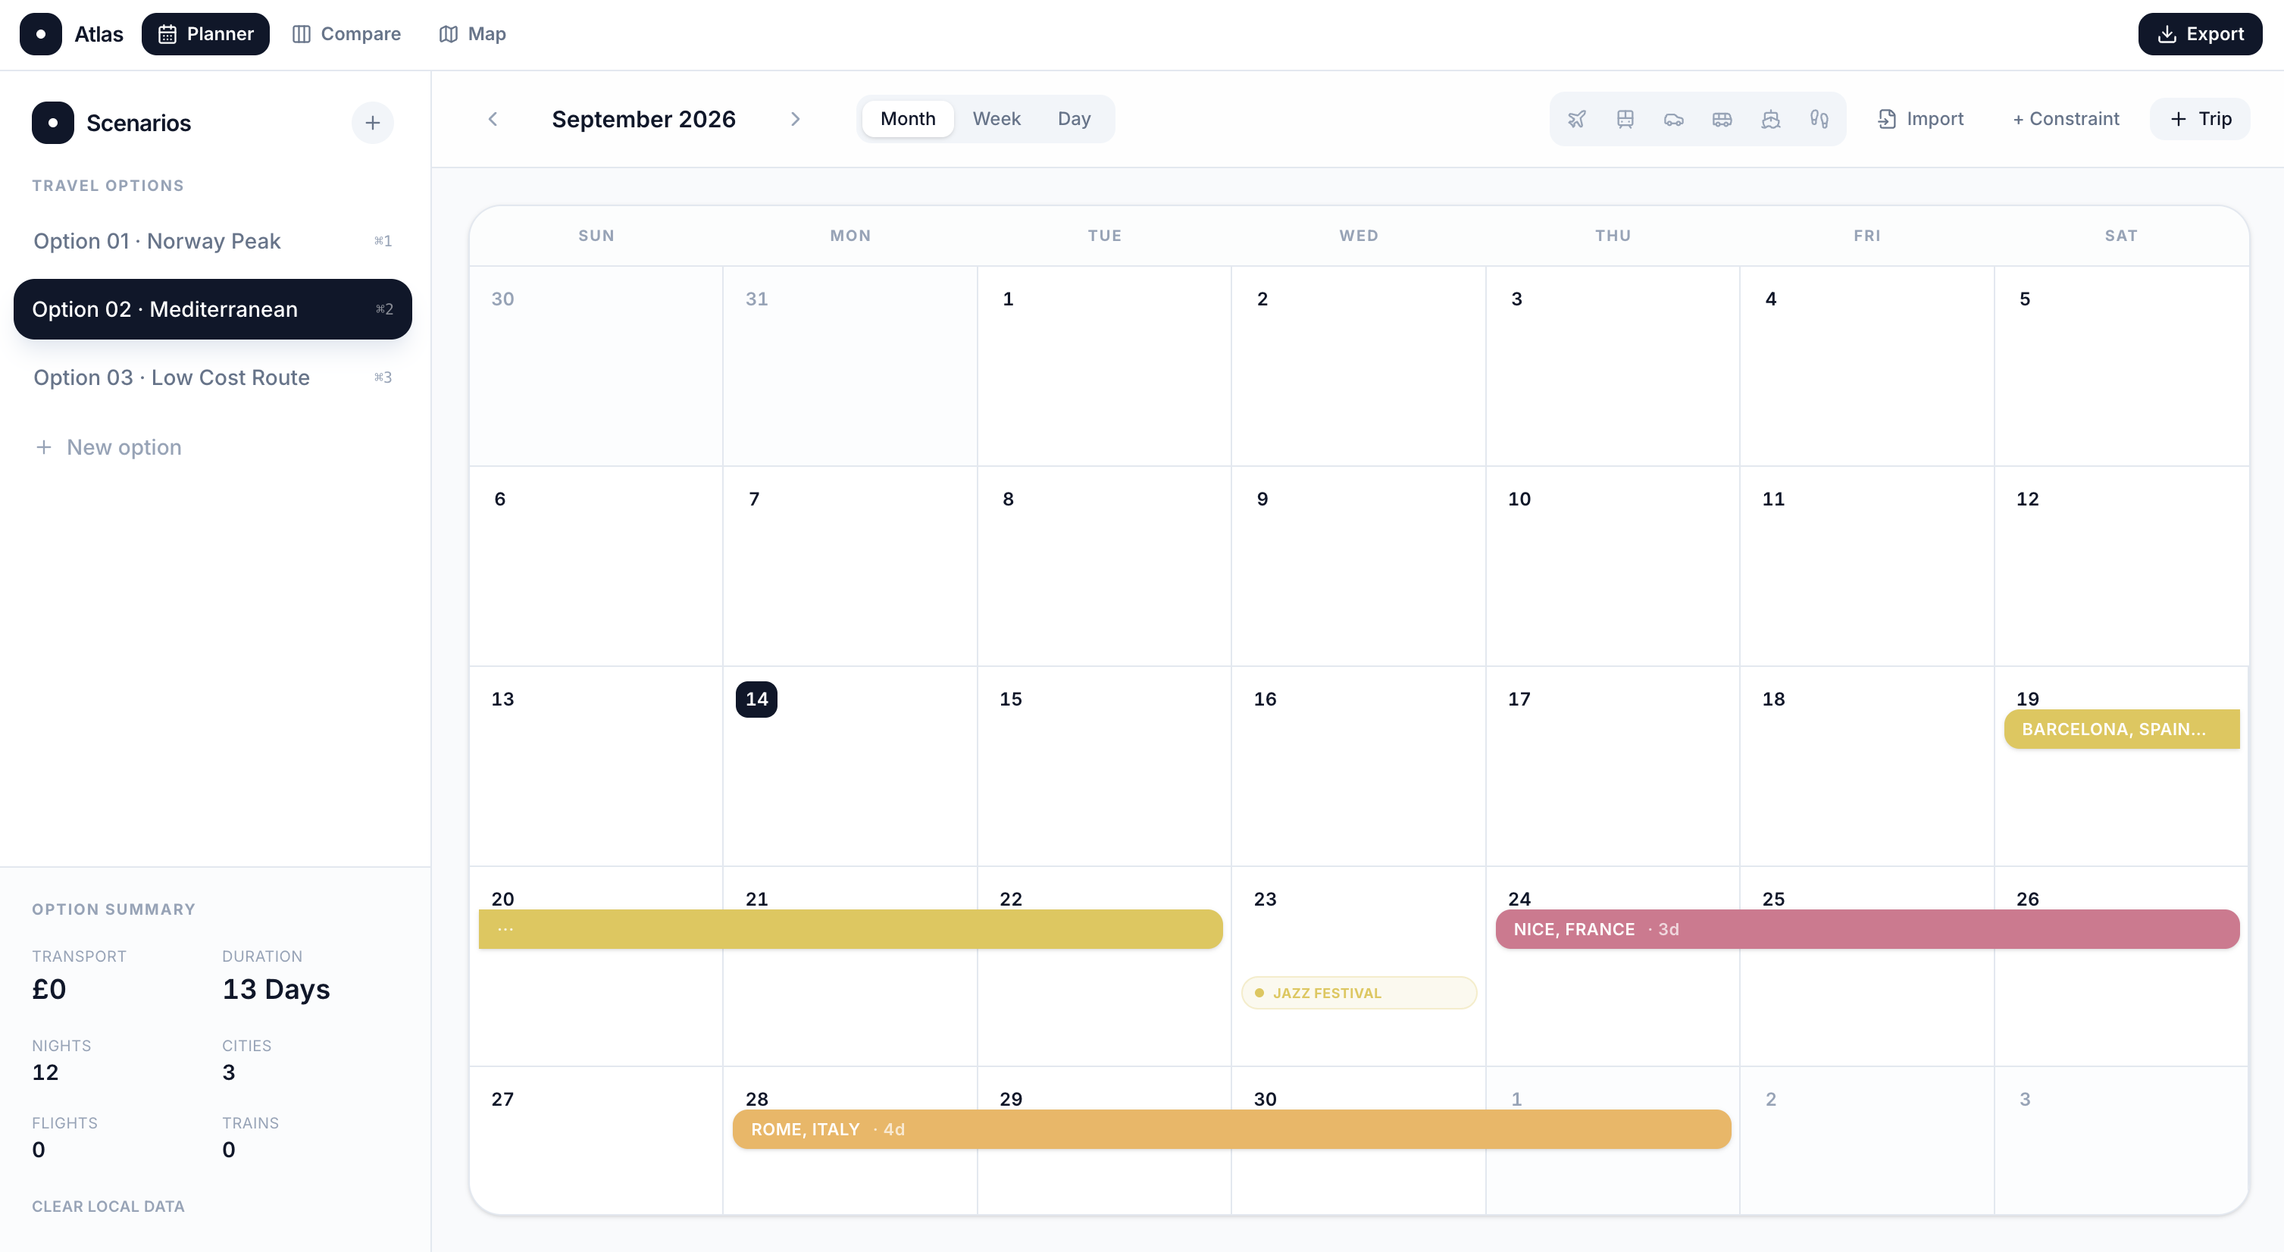This screenshot has height=1252, width=2284.
Task: Click the date 7 in calendar
Action: coord(754,499)
